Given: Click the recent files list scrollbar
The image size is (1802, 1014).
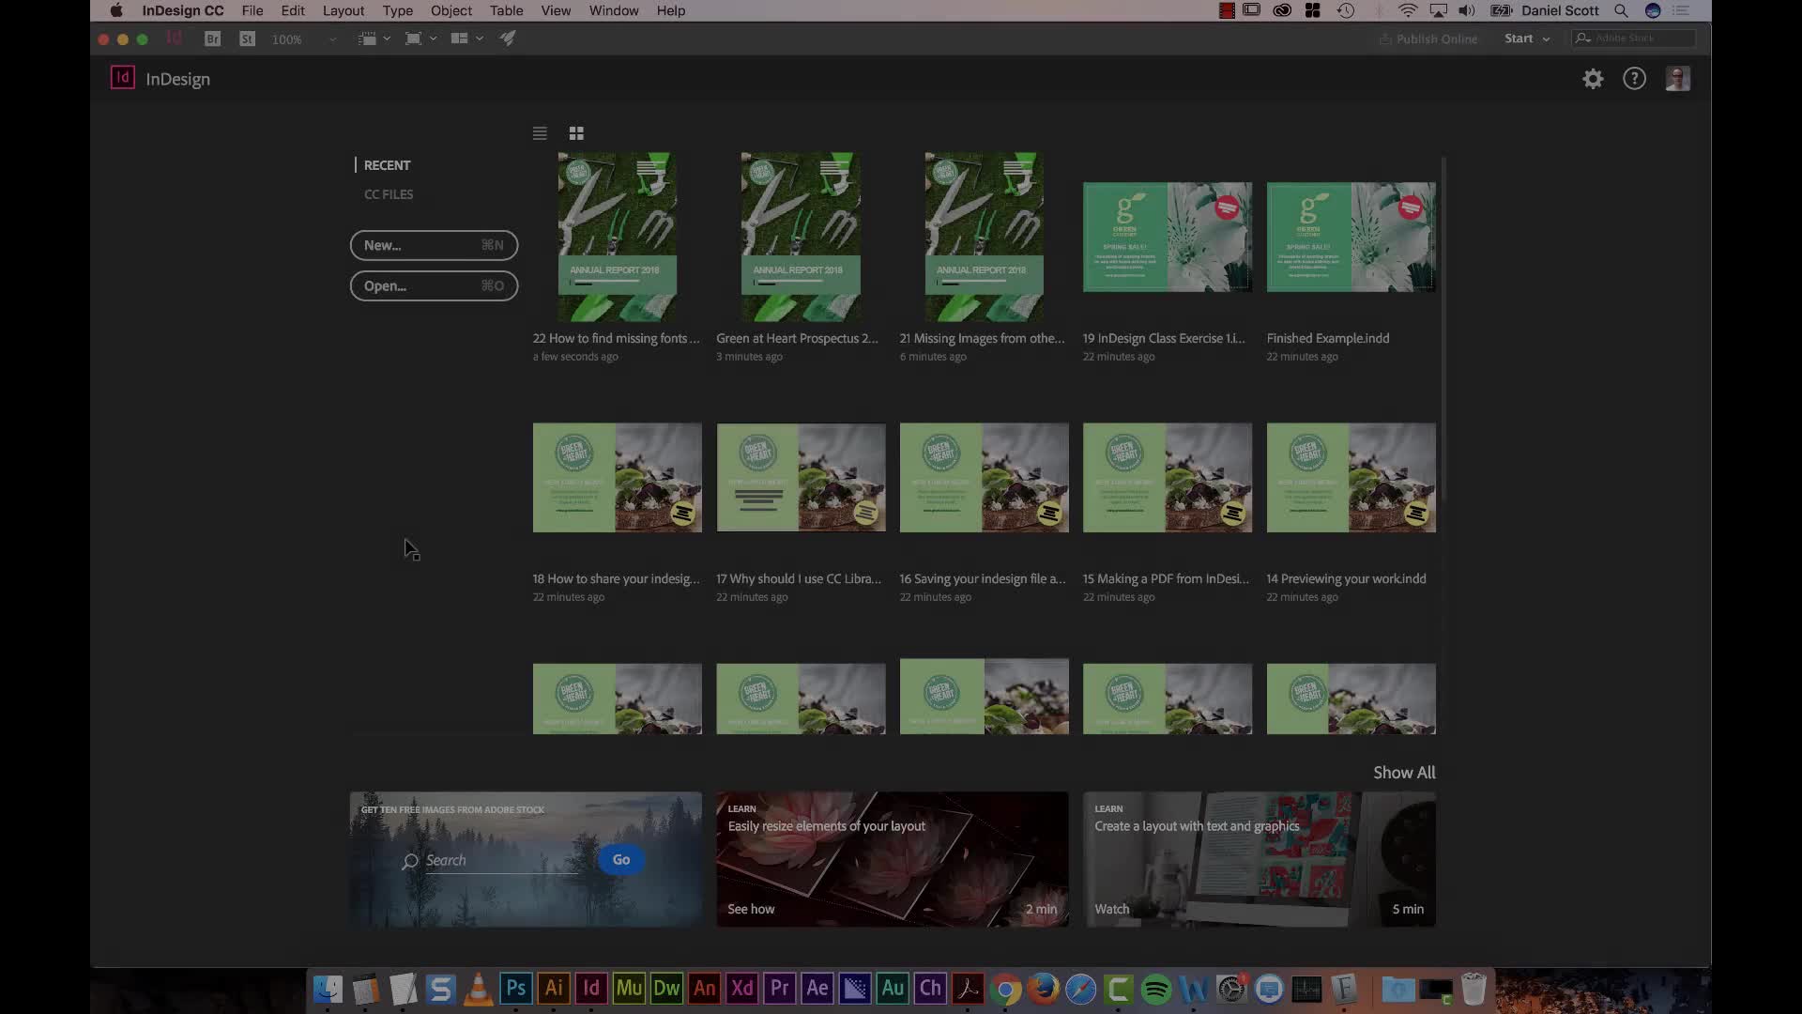Looking at the screenshot, I should point(1443,329).
